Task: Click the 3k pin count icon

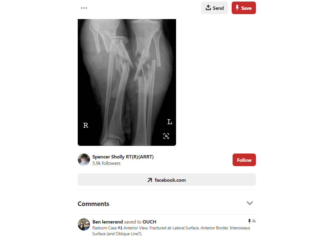Action: click(x=249, y=221)
